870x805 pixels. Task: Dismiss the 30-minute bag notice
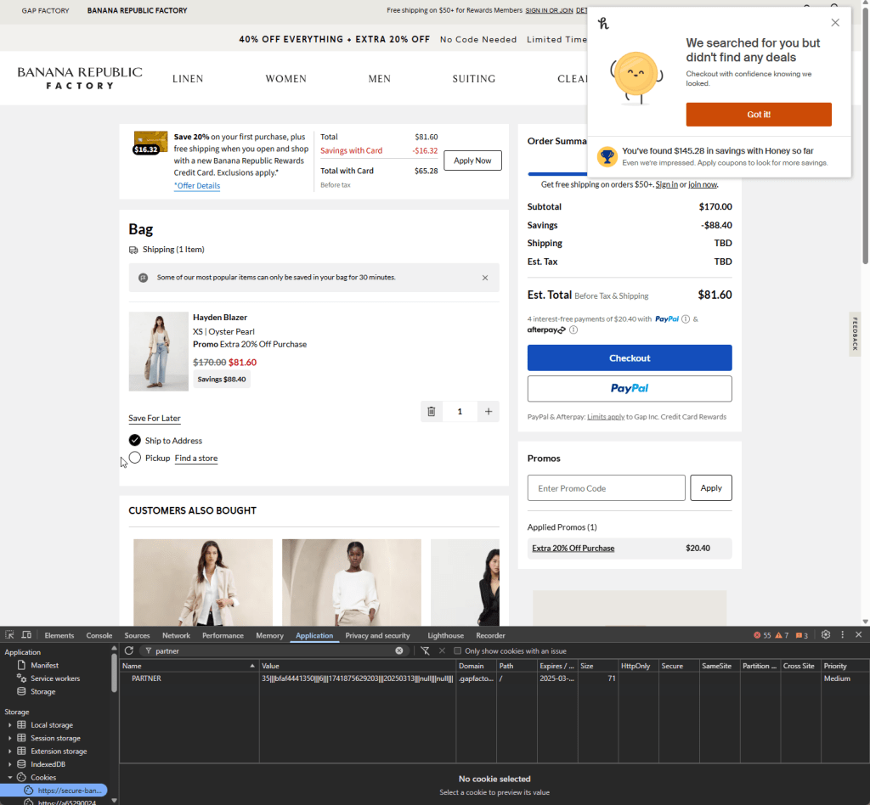click(x=485, y=278)
